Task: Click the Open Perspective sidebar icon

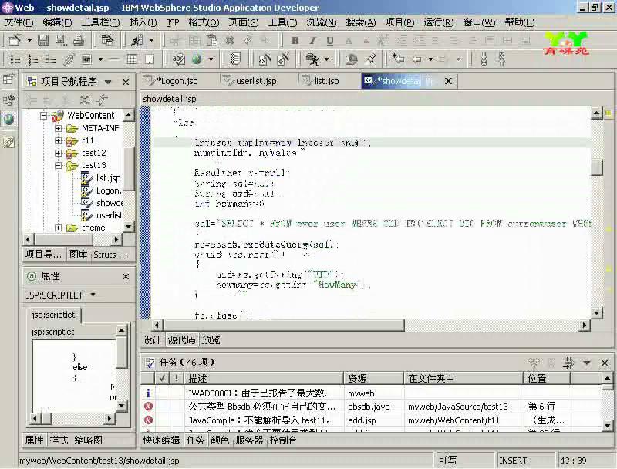Action: coord(8,80)
